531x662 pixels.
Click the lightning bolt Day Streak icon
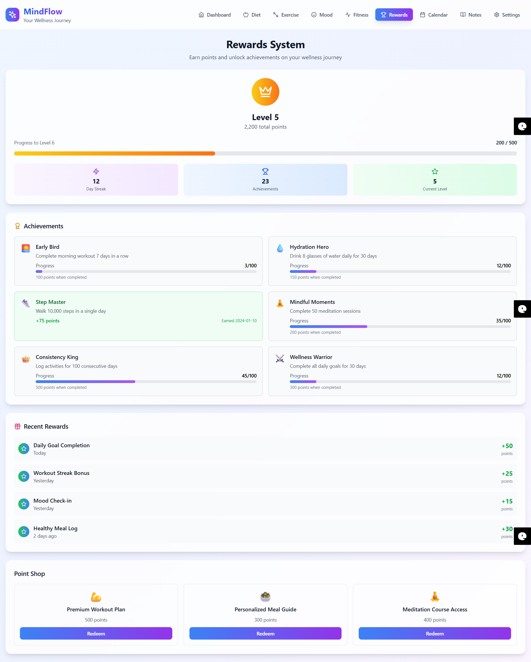[96, 171]
